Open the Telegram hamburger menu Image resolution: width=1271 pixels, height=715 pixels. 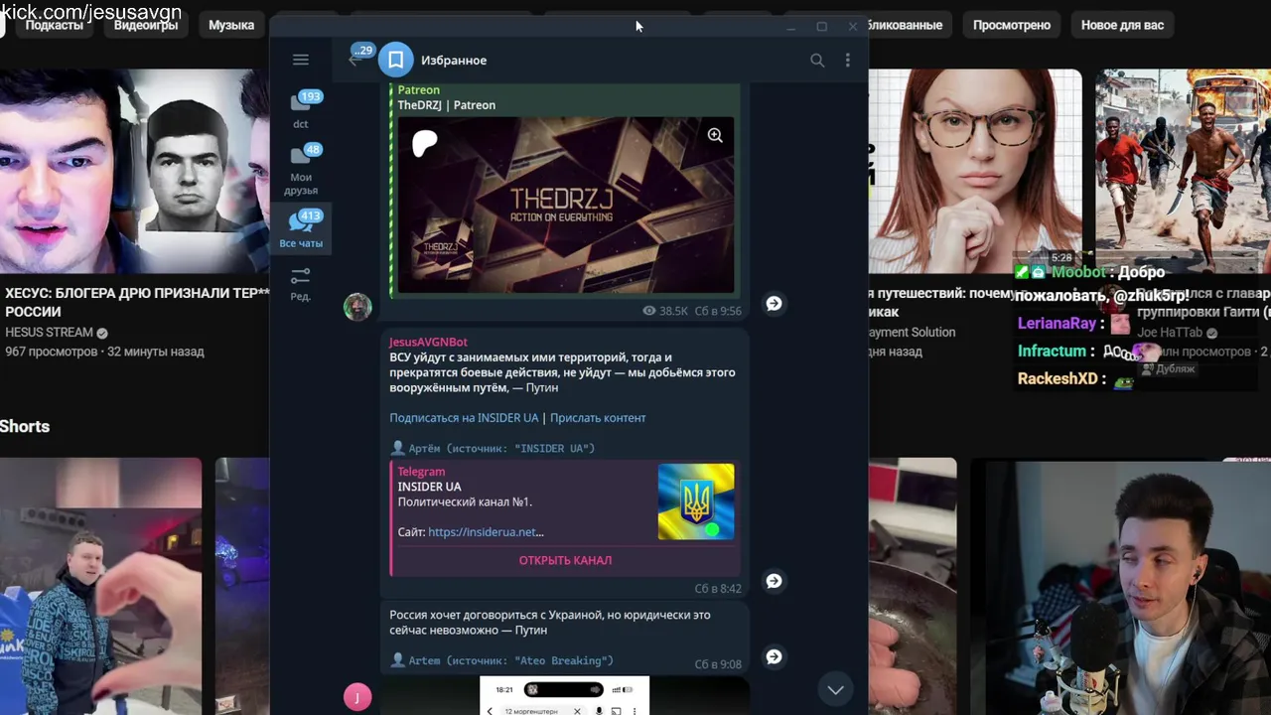point(301,60)
